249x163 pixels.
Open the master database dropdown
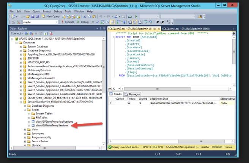coord(57,22)
